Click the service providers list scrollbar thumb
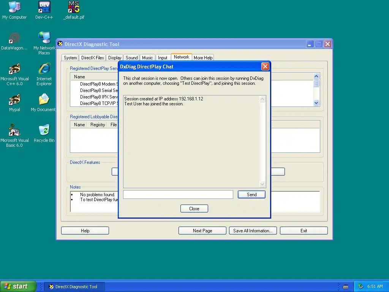 316,83
